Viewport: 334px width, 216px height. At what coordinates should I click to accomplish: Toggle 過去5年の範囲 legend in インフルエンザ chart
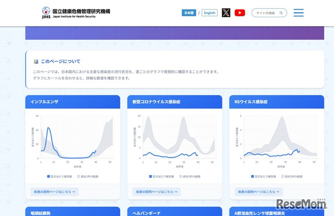[x=88, y=176]
